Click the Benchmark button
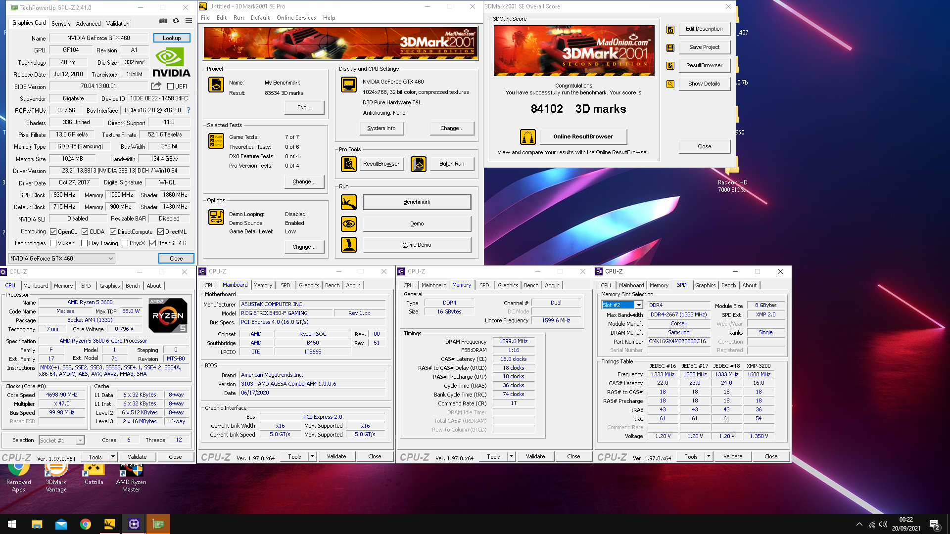 tap(417, 202)
